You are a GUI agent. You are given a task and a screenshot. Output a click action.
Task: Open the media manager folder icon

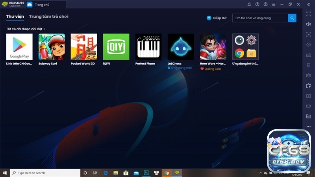(309, 116)
